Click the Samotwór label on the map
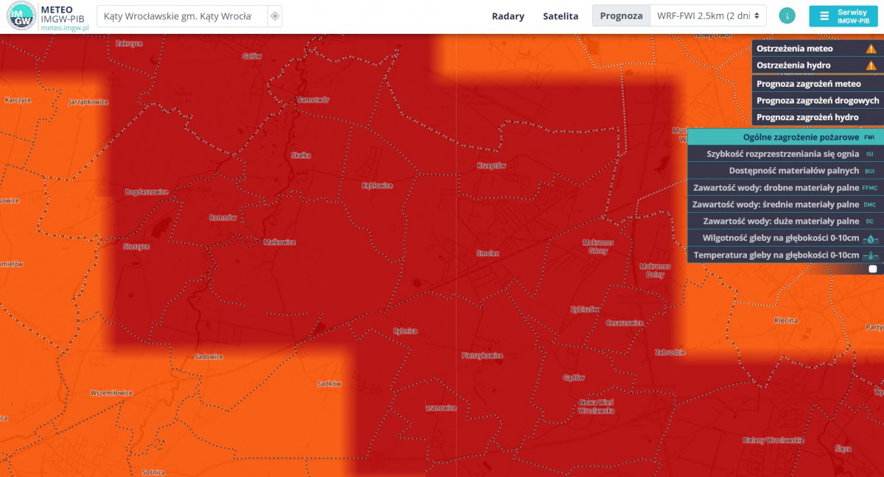 pos(312,99)
